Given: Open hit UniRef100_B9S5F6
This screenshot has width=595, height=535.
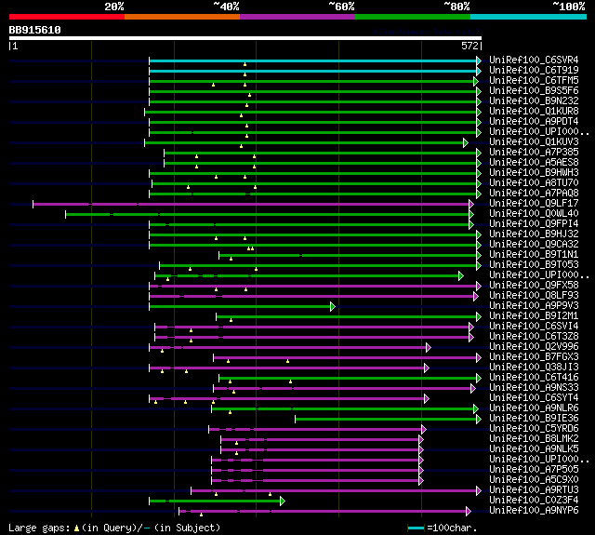Looking at the screenshot, I should click(x=534, y=91).
